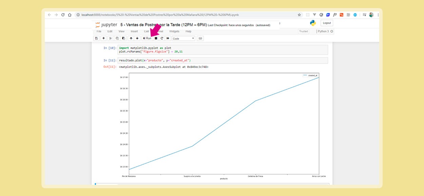Image resolution: width=424 pixels, height=196 pixels.
Task: Click the Pie de Manzana axis label
Action: (129, 176)
